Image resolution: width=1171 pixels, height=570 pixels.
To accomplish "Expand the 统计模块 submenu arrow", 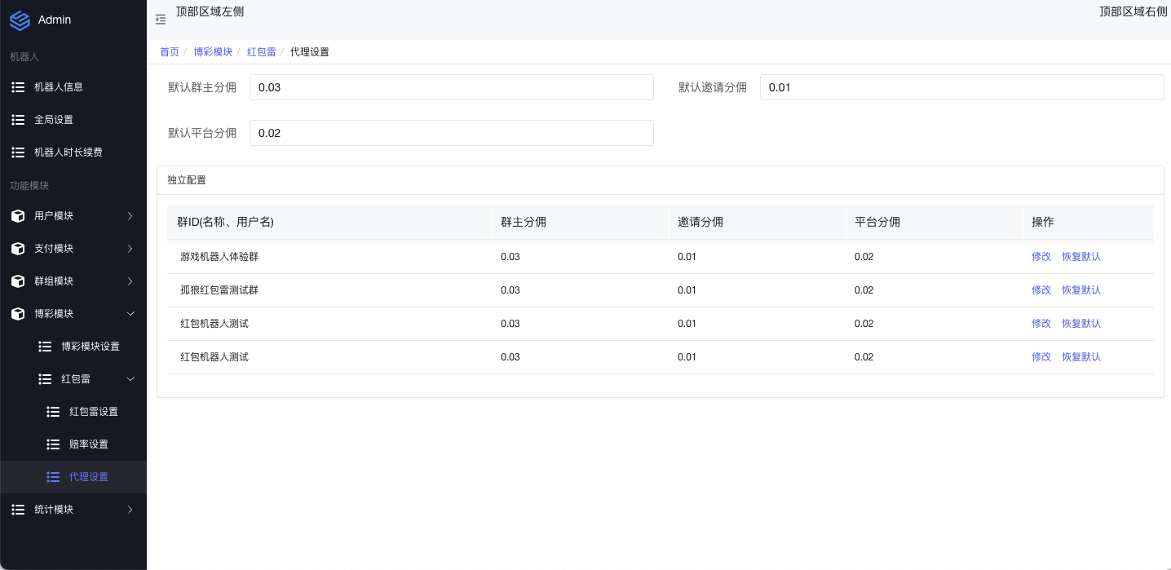I will [130, 510].
